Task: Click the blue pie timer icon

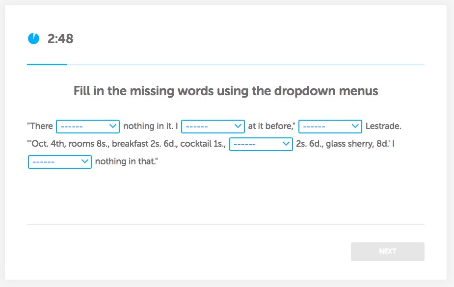Action: 33,39
